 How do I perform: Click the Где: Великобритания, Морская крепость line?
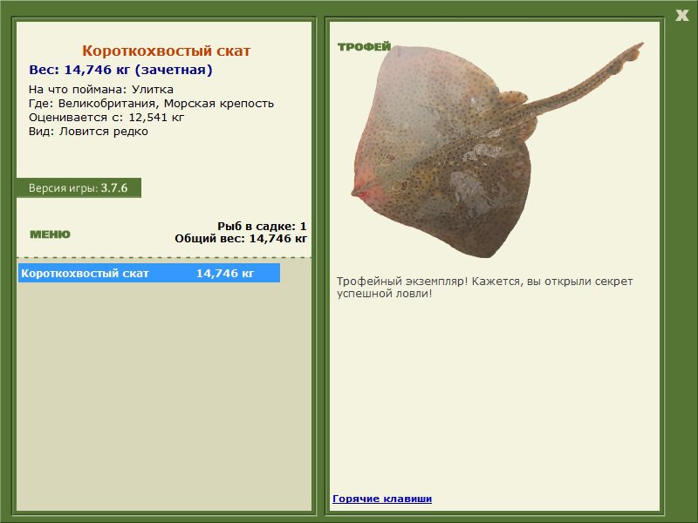point(151,104)
